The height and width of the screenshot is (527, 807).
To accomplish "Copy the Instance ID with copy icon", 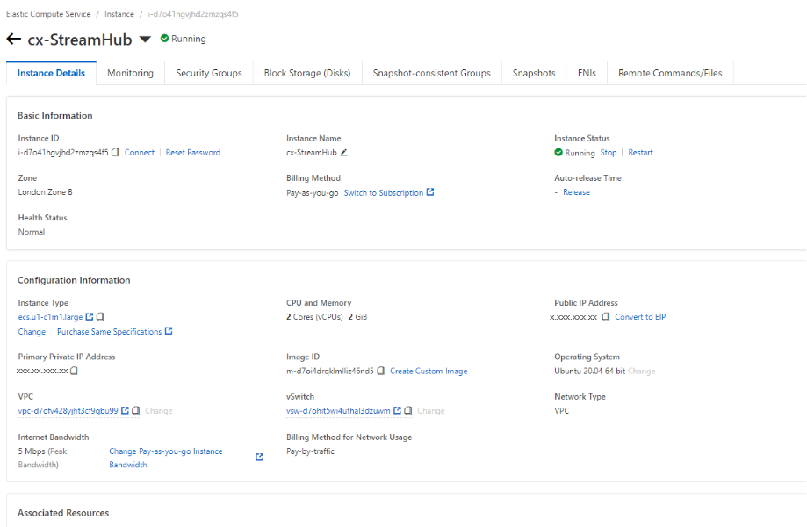I will click(x=116, y=153).
